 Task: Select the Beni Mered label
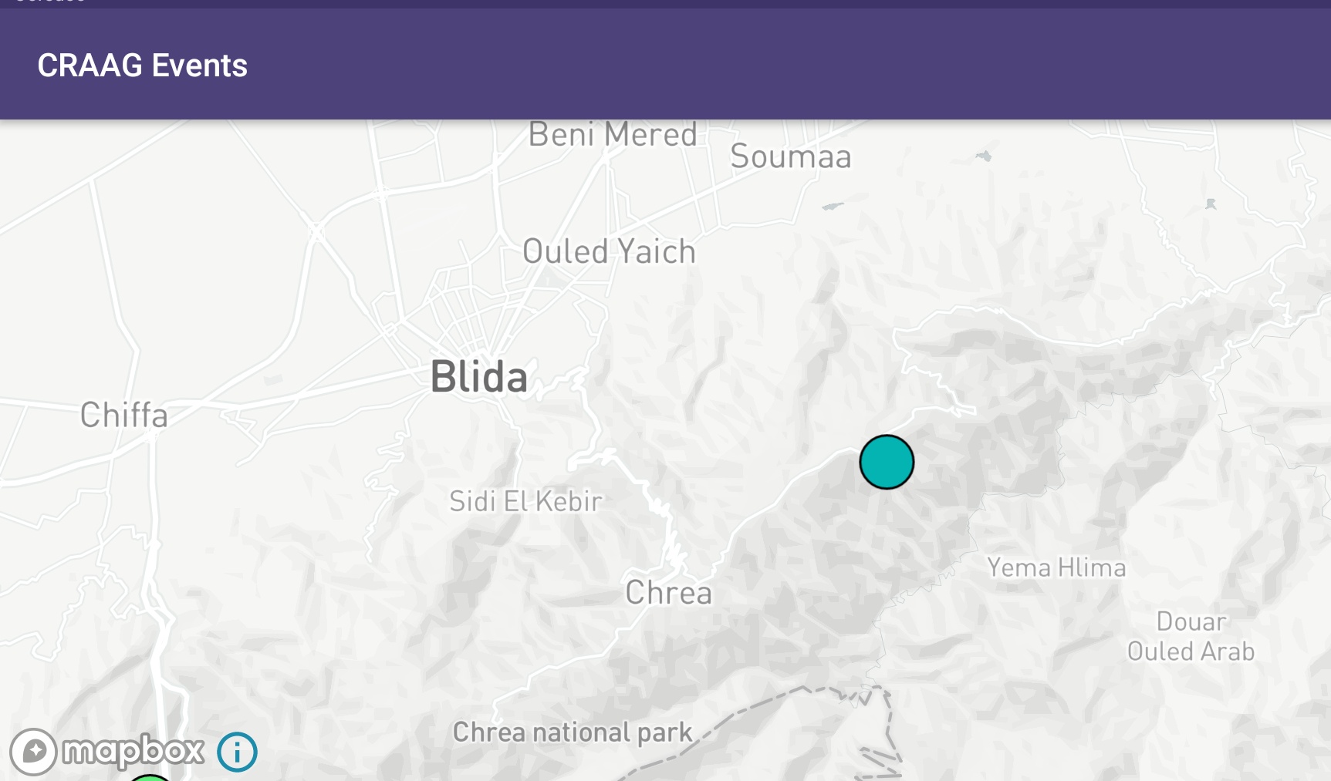[x=613, y=135]
